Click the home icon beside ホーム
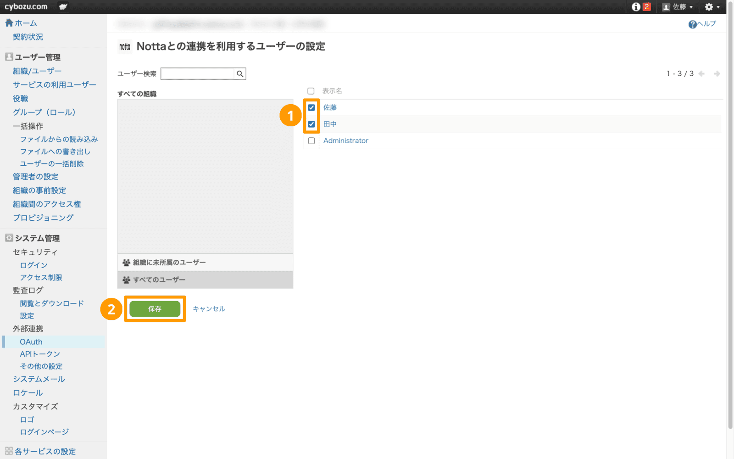 (x=9, y=22)
